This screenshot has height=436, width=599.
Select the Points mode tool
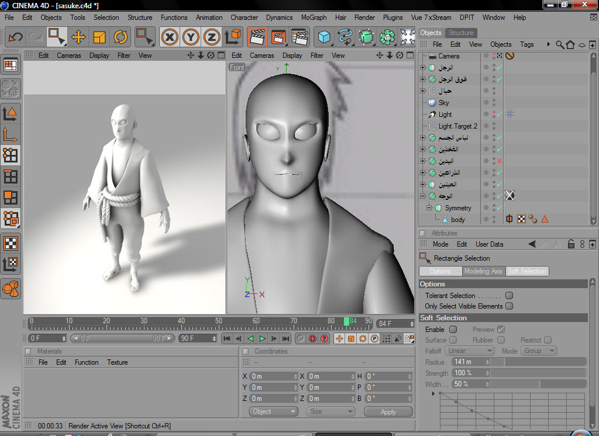pos(11,155)
